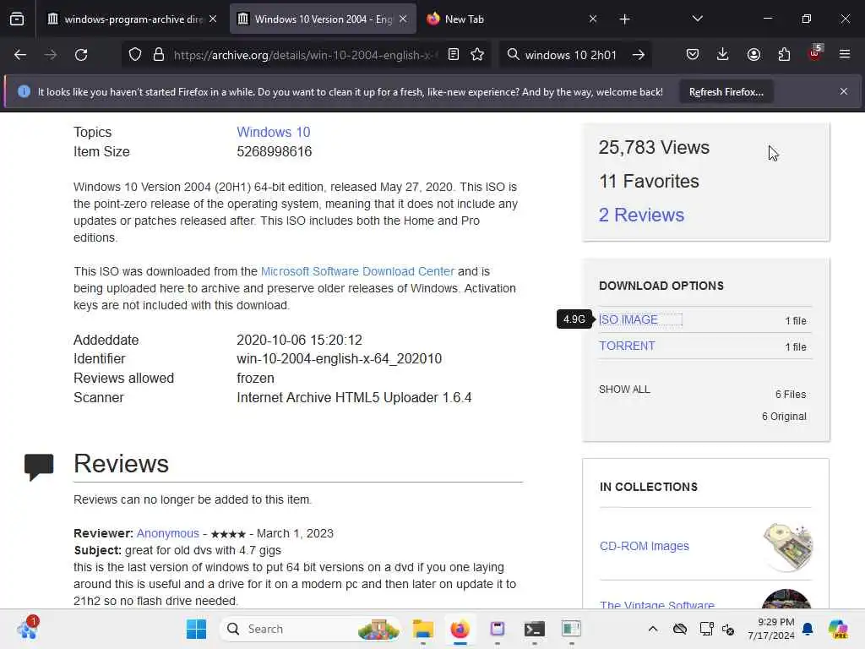This screenshot has width=865, height=649.
Task: Open Copilot preview icon in taskbar
Action: tap(838, 629)
